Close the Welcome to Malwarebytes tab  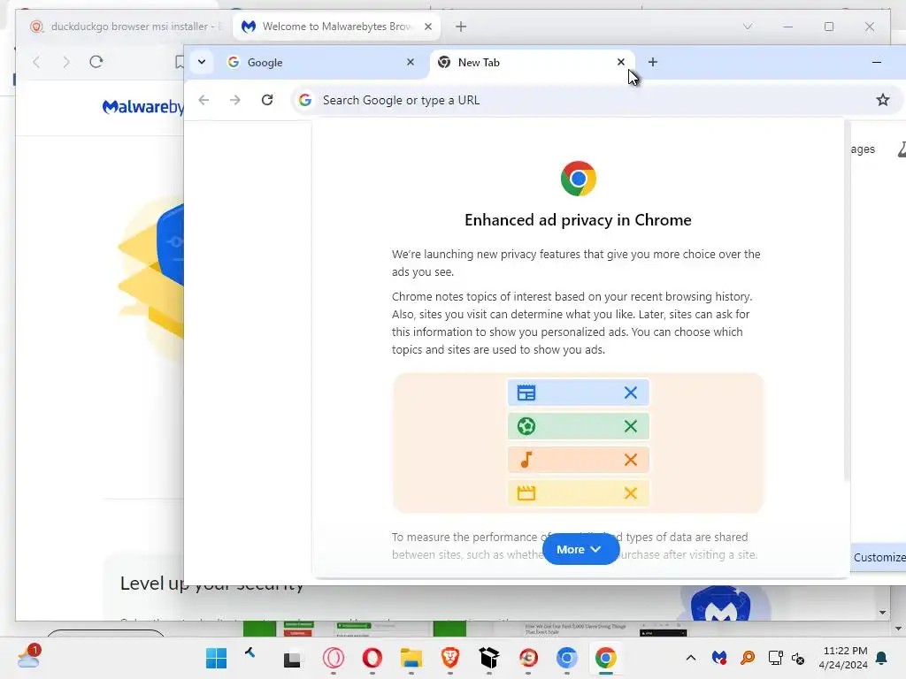point(427,27)
